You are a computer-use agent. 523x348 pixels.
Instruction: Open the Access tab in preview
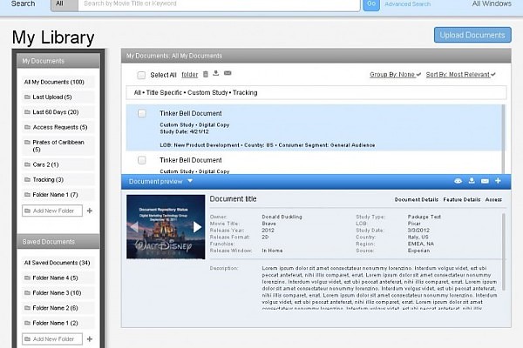(x=493, y=199)
